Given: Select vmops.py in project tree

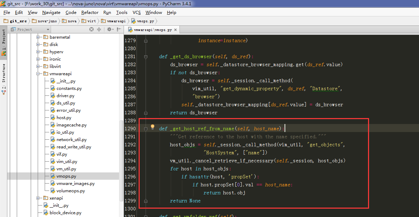Looking at the screenshot, I should point(63,176).
